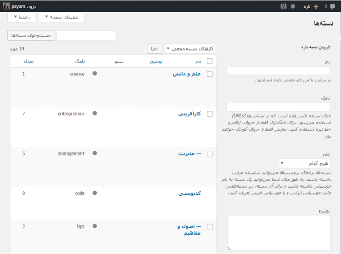The width and height of the screenshot is (341, 254).
Task: Check the box for مدیریت category
Action: (210, 154)
